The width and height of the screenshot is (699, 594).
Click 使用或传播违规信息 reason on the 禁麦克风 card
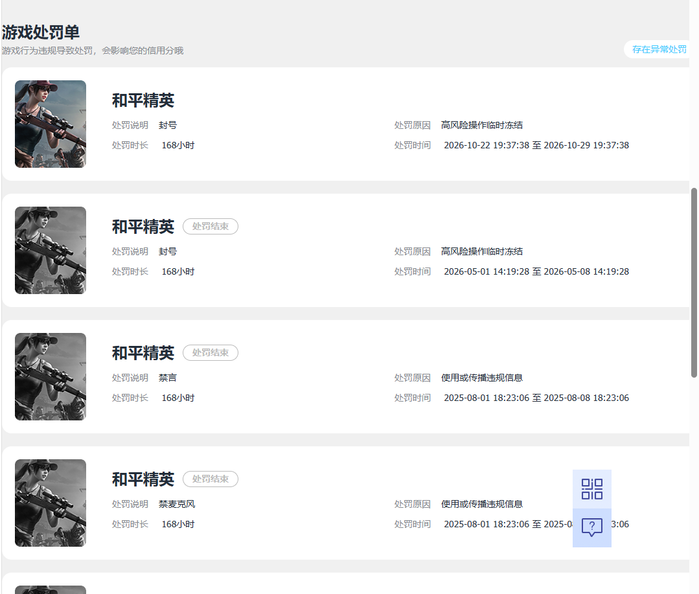pyautogui.click(x=482, y=504)
